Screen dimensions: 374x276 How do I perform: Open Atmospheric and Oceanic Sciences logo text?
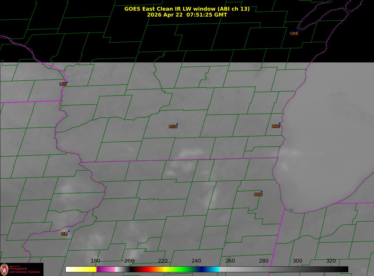tap(24, 270)
